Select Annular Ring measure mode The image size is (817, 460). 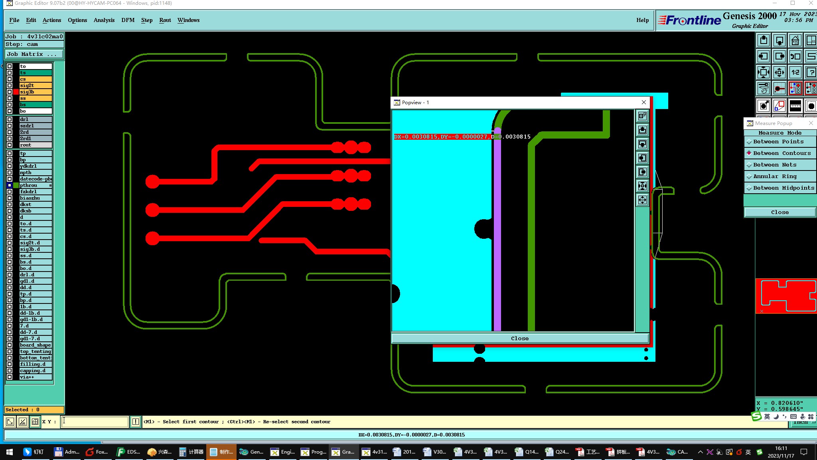[774, 176]
